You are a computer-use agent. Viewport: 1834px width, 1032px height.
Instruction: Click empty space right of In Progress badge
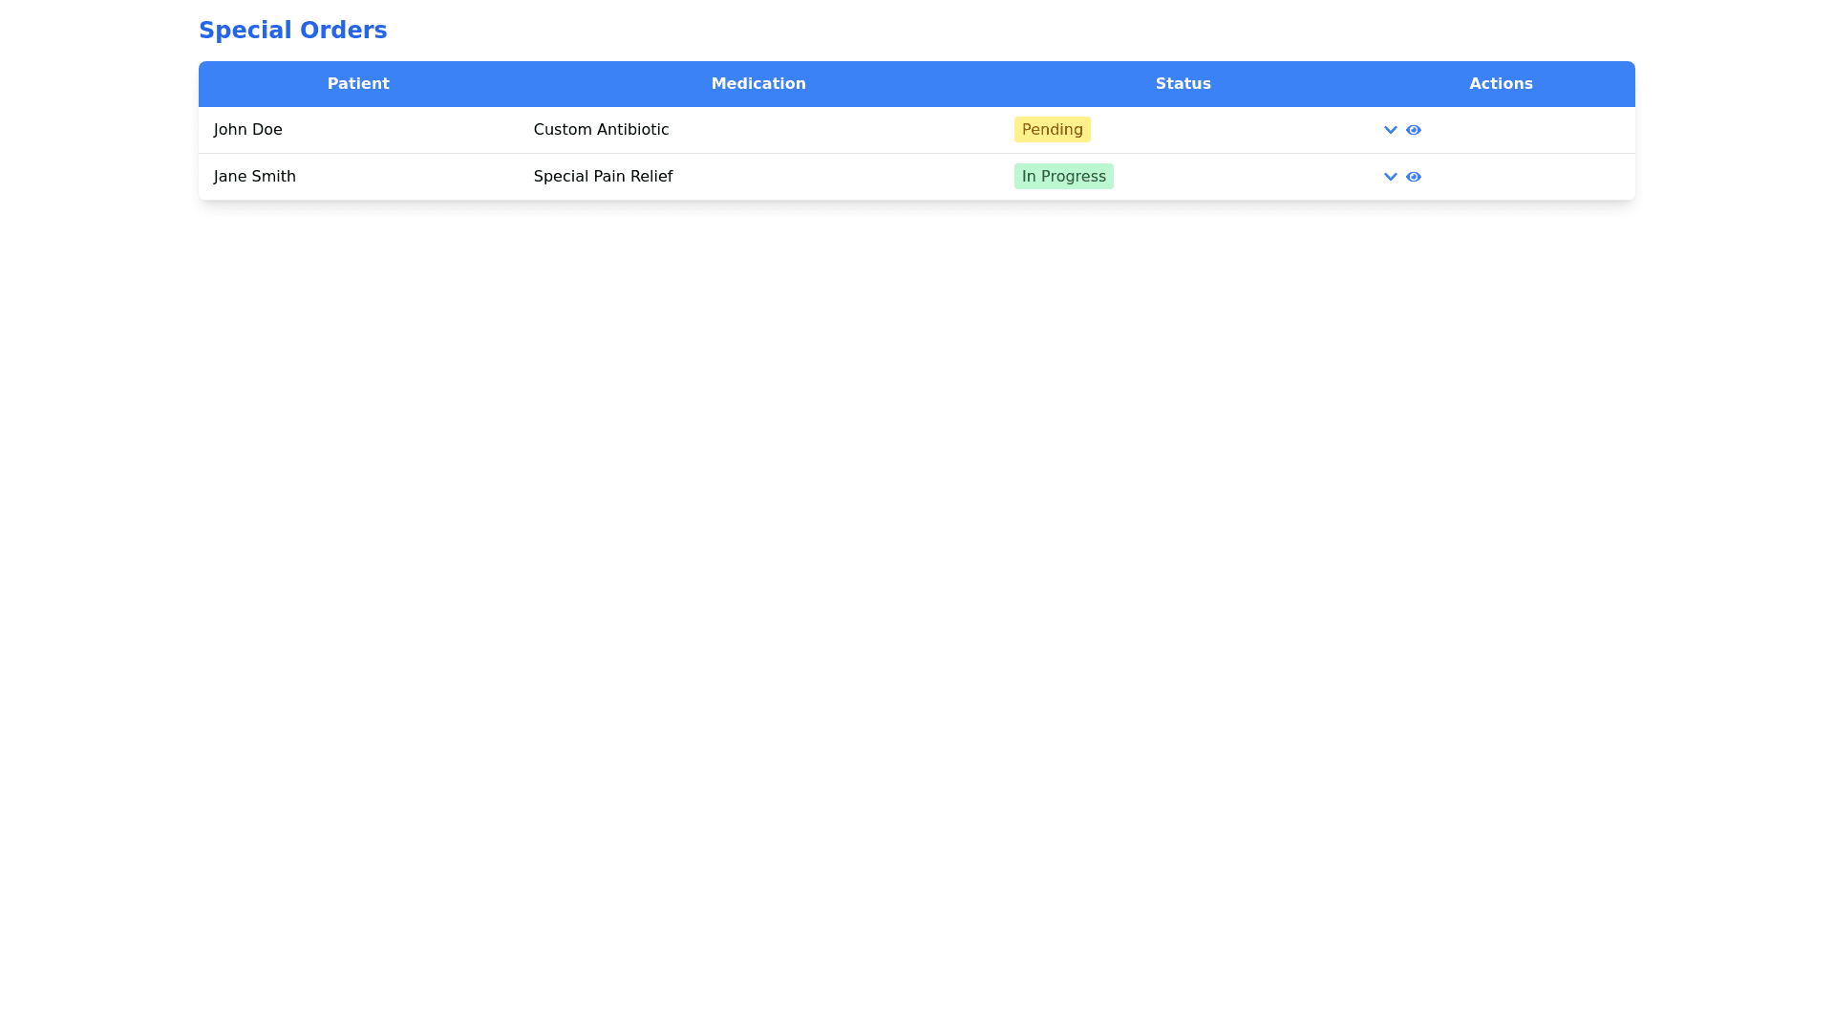tap(1242, 177)
